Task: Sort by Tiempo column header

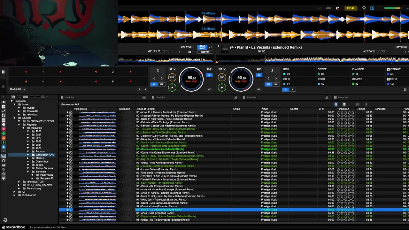Action: click(x=361, y=109)
